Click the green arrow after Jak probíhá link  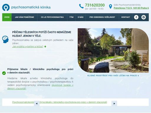click(x=45, y=46)
